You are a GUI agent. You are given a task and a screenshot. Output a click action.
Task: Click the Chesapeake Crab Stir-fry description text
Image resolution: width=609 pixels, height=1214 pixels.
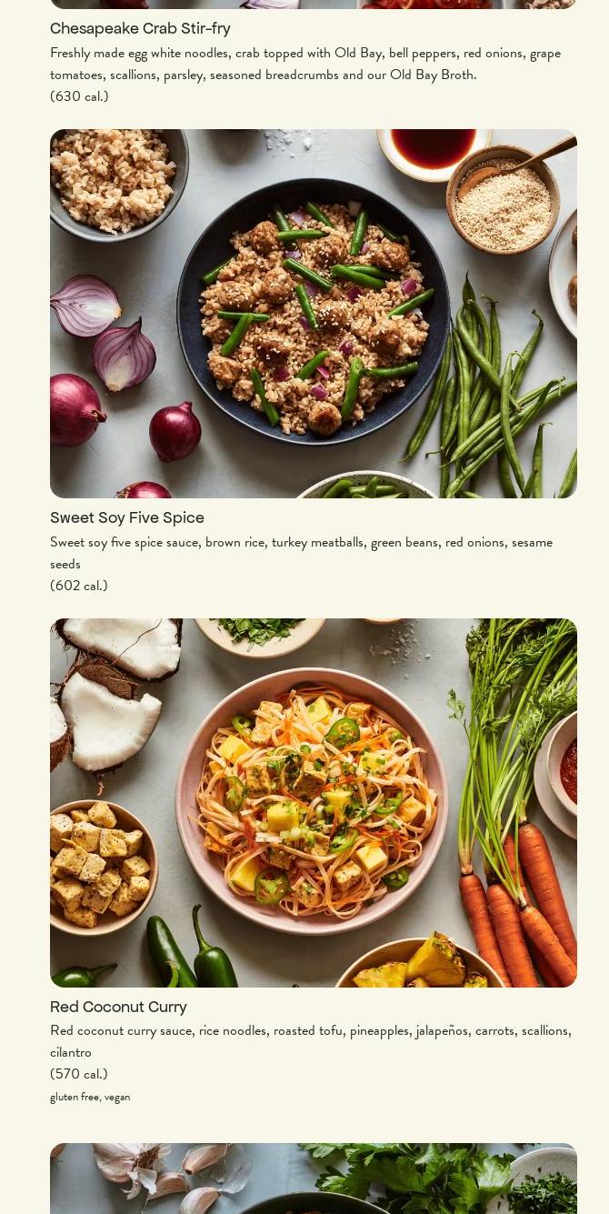click(305, 64)
